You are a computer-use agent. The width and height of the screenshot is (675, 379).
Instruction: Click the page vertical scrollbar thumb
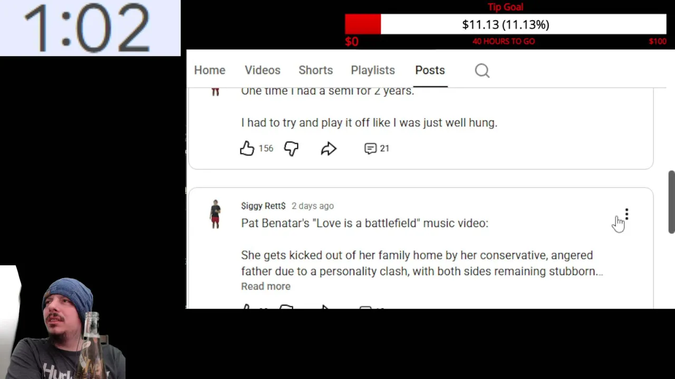click(x=671, y=202)
